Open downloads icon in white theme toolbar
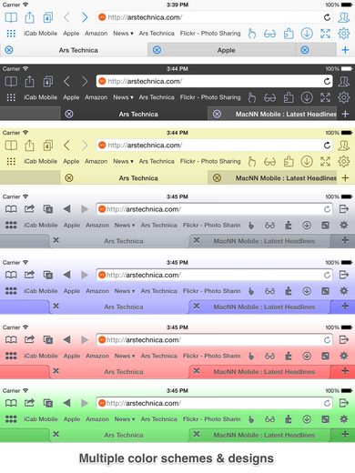Viewport: 355px width, 473px height. pos(307,34)
